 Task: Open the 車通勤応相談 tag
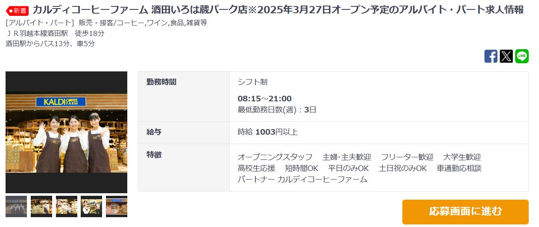point(459,168)
